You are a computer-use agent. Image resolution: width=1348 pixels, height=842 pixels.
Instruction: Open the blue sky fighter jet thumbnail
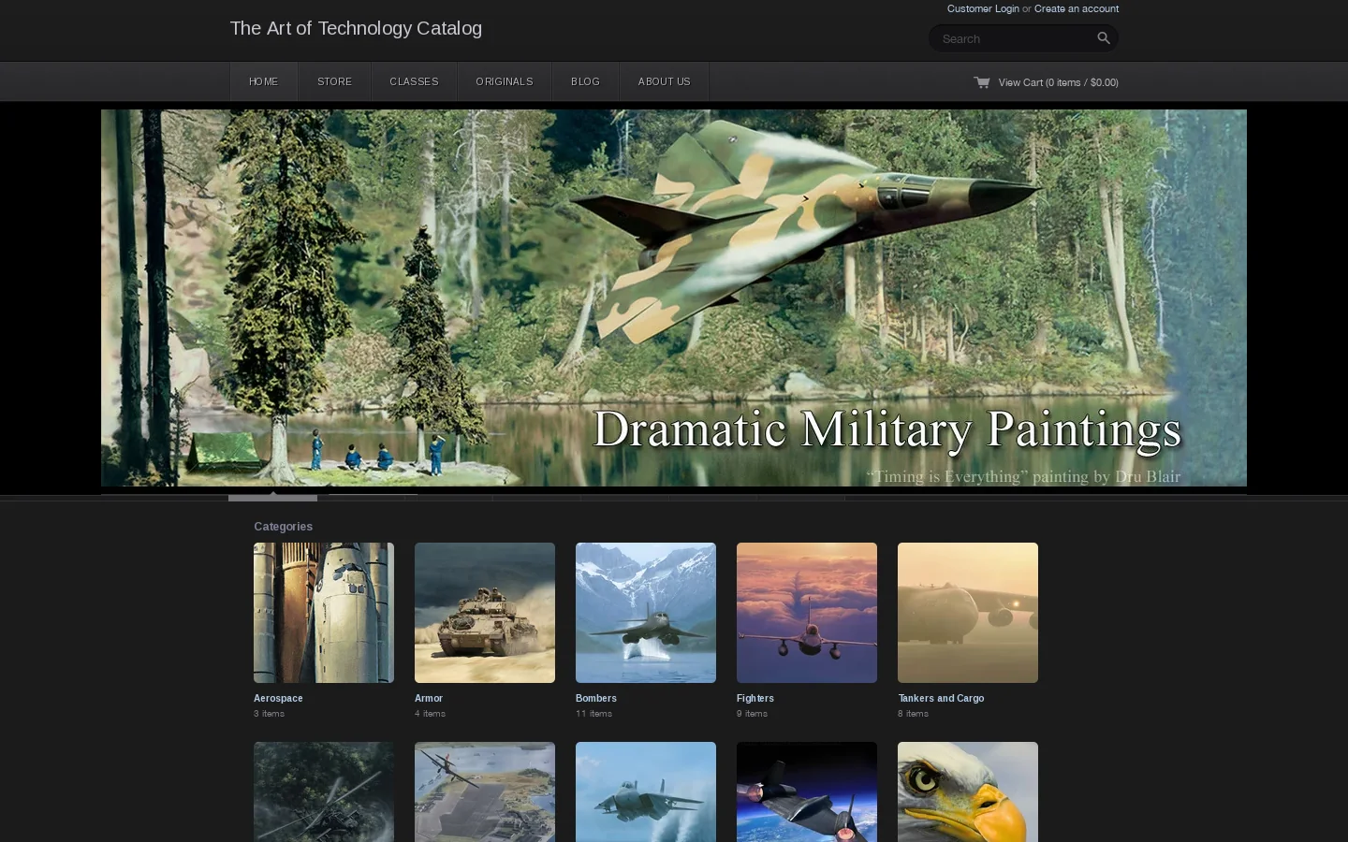tap(646, 791)
